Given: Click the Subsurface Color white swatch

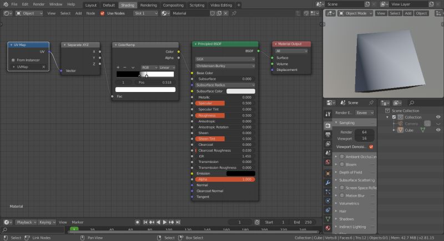Looking at the screenshot, I should pyautogui.click(x=241, y=91).
